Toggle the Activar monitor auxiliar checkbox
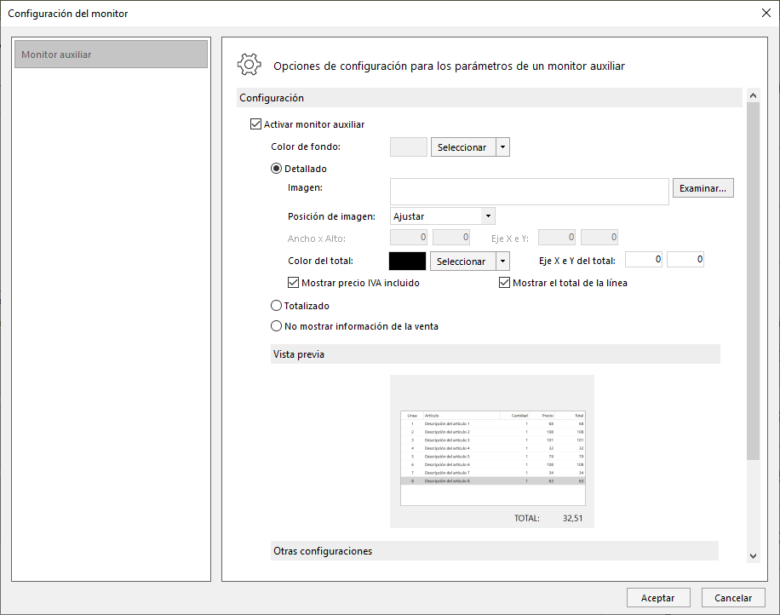The image size is (780, 615). coord(255,124)
